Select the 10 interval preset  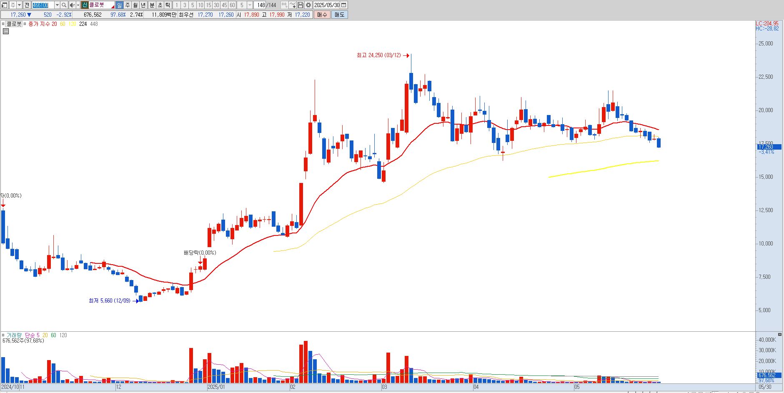click(200, 5)
